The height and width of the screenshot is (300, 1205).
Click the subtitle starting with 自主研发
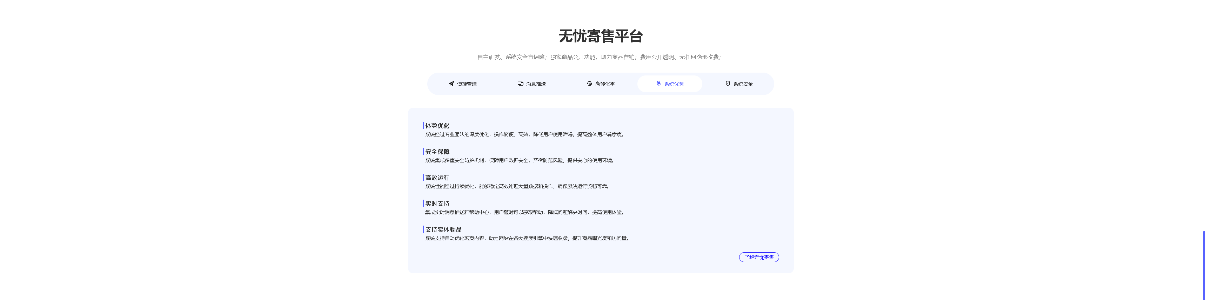tap(599, 57)
